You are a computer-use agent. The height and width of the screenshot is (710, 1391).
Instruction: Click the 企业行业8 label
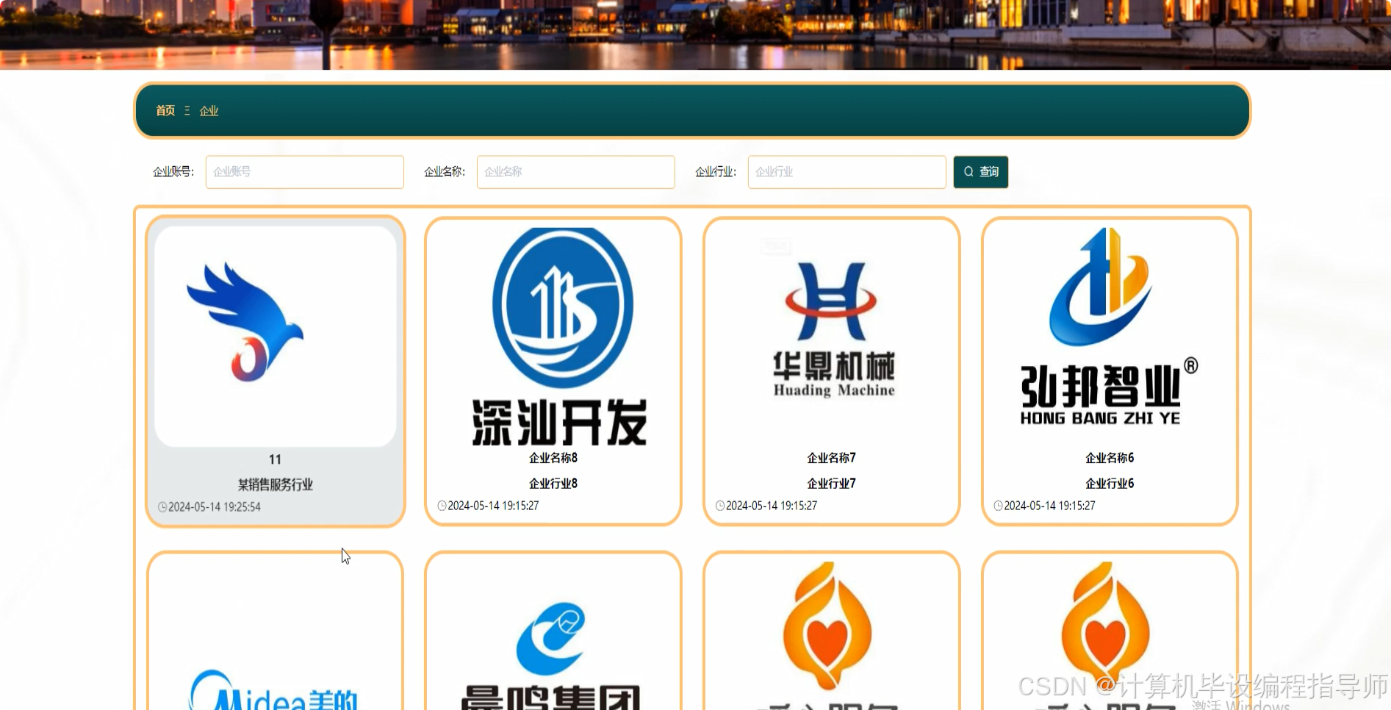click(553, 484)
